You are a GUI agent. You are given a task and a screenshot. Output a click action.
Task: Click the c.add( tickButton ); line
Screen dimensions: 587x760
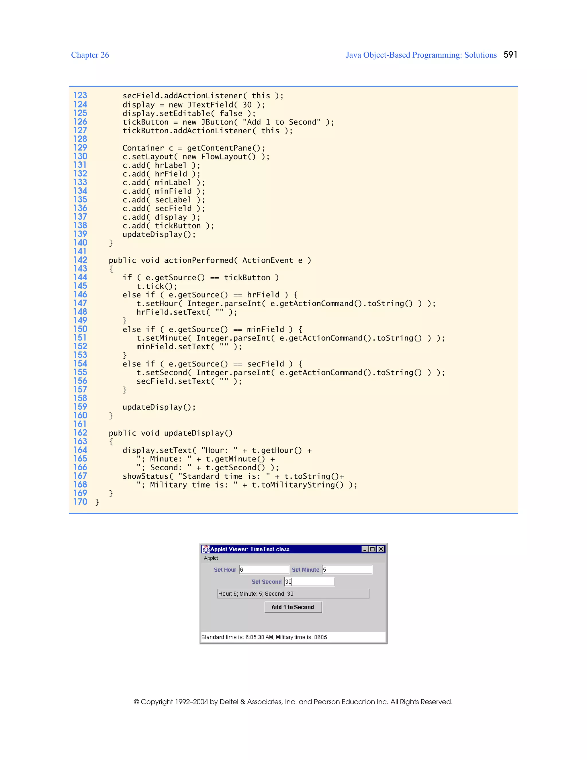pyautogui.click(x=168, y=225)
